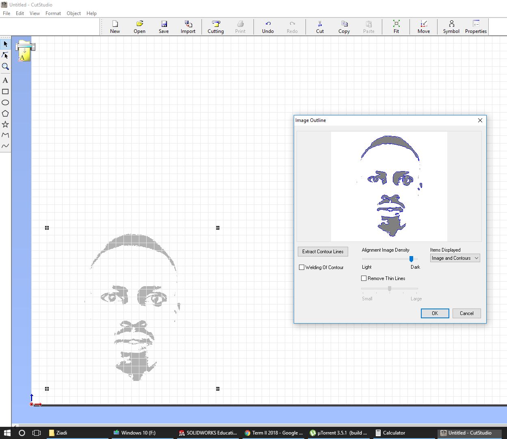507x439 pixels.
Task: Open the Edit menu
Action: (x=20, y=13)
